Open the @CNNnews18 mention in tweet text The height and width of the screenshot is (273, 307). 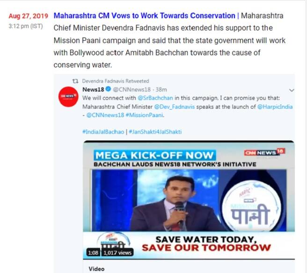pos(105,115)
